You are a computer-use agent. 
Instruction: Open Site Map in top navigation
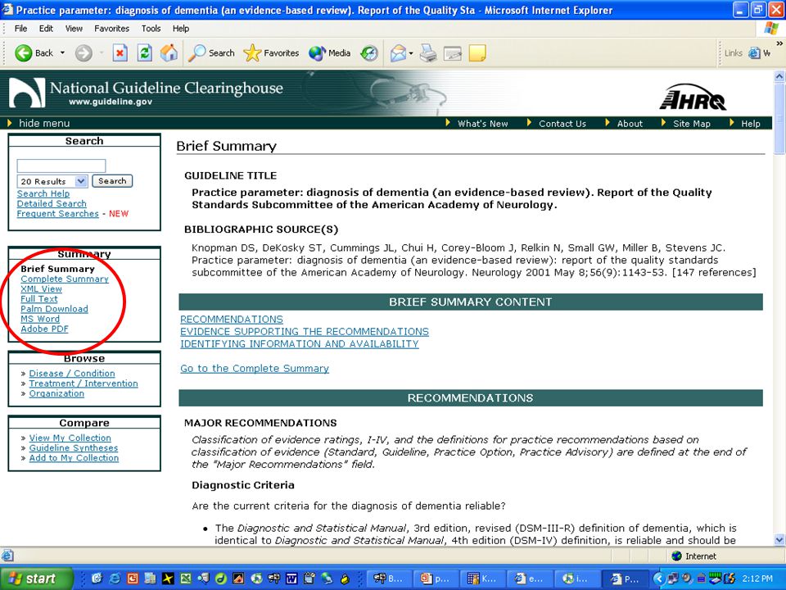691,124
